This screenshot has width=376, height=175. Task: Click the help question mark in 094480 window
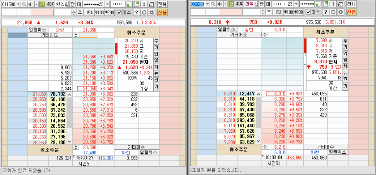point(325,12)
